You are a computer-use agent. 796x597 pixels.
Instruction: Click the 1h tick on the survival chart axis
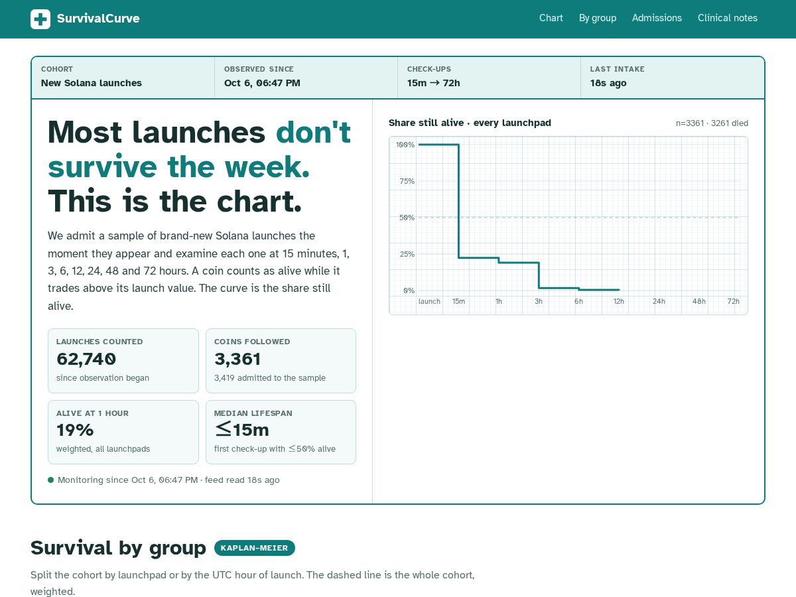(499, 301)
